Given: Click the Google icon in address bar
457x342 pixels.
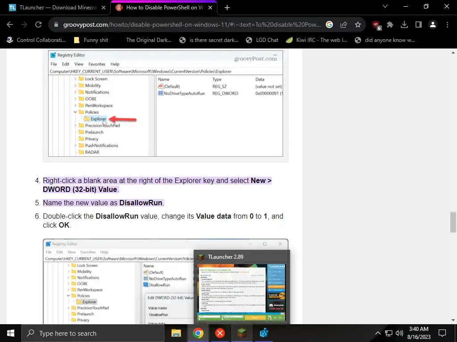Looking at the screenshot, I should (x=329, y=25).
